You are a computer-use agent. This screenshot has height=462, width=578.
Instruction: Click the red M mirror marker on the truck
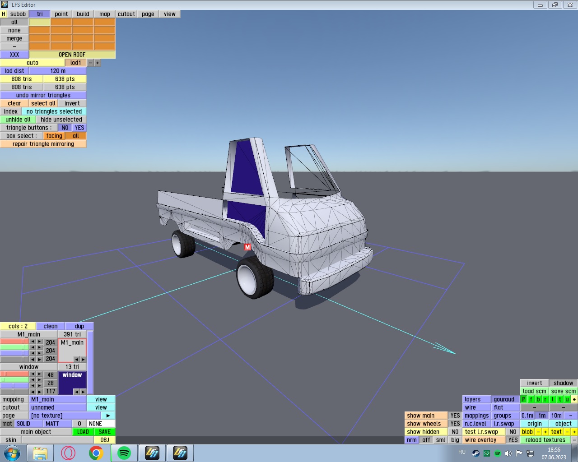[x=247, y=247]
